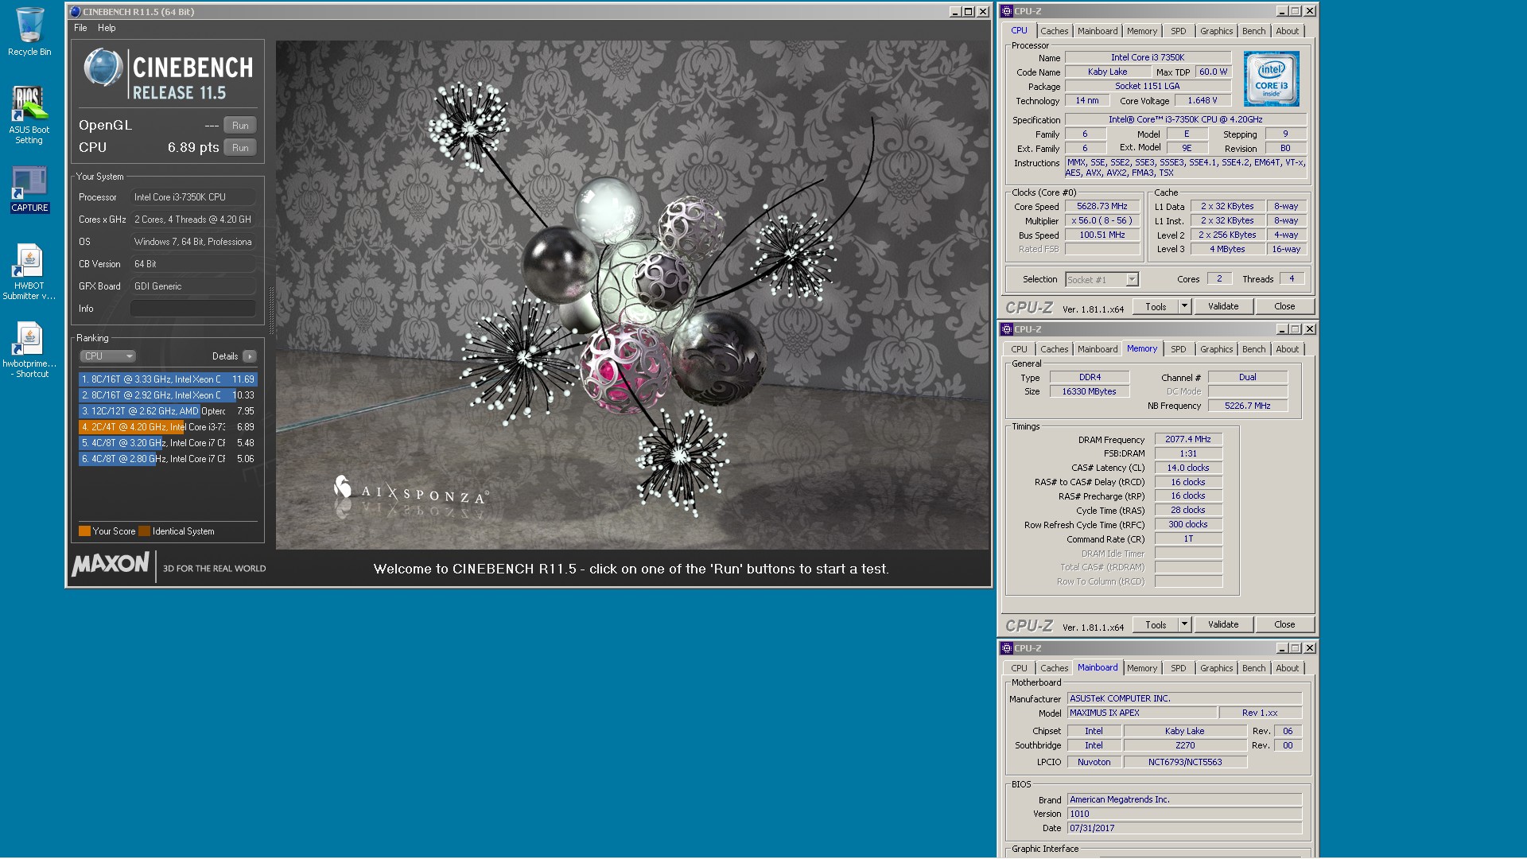Switch to Mainboard tab in top CPU-Z
Screen dimensions: 1527x859
pyautogui.click(x=1098, y=31)
